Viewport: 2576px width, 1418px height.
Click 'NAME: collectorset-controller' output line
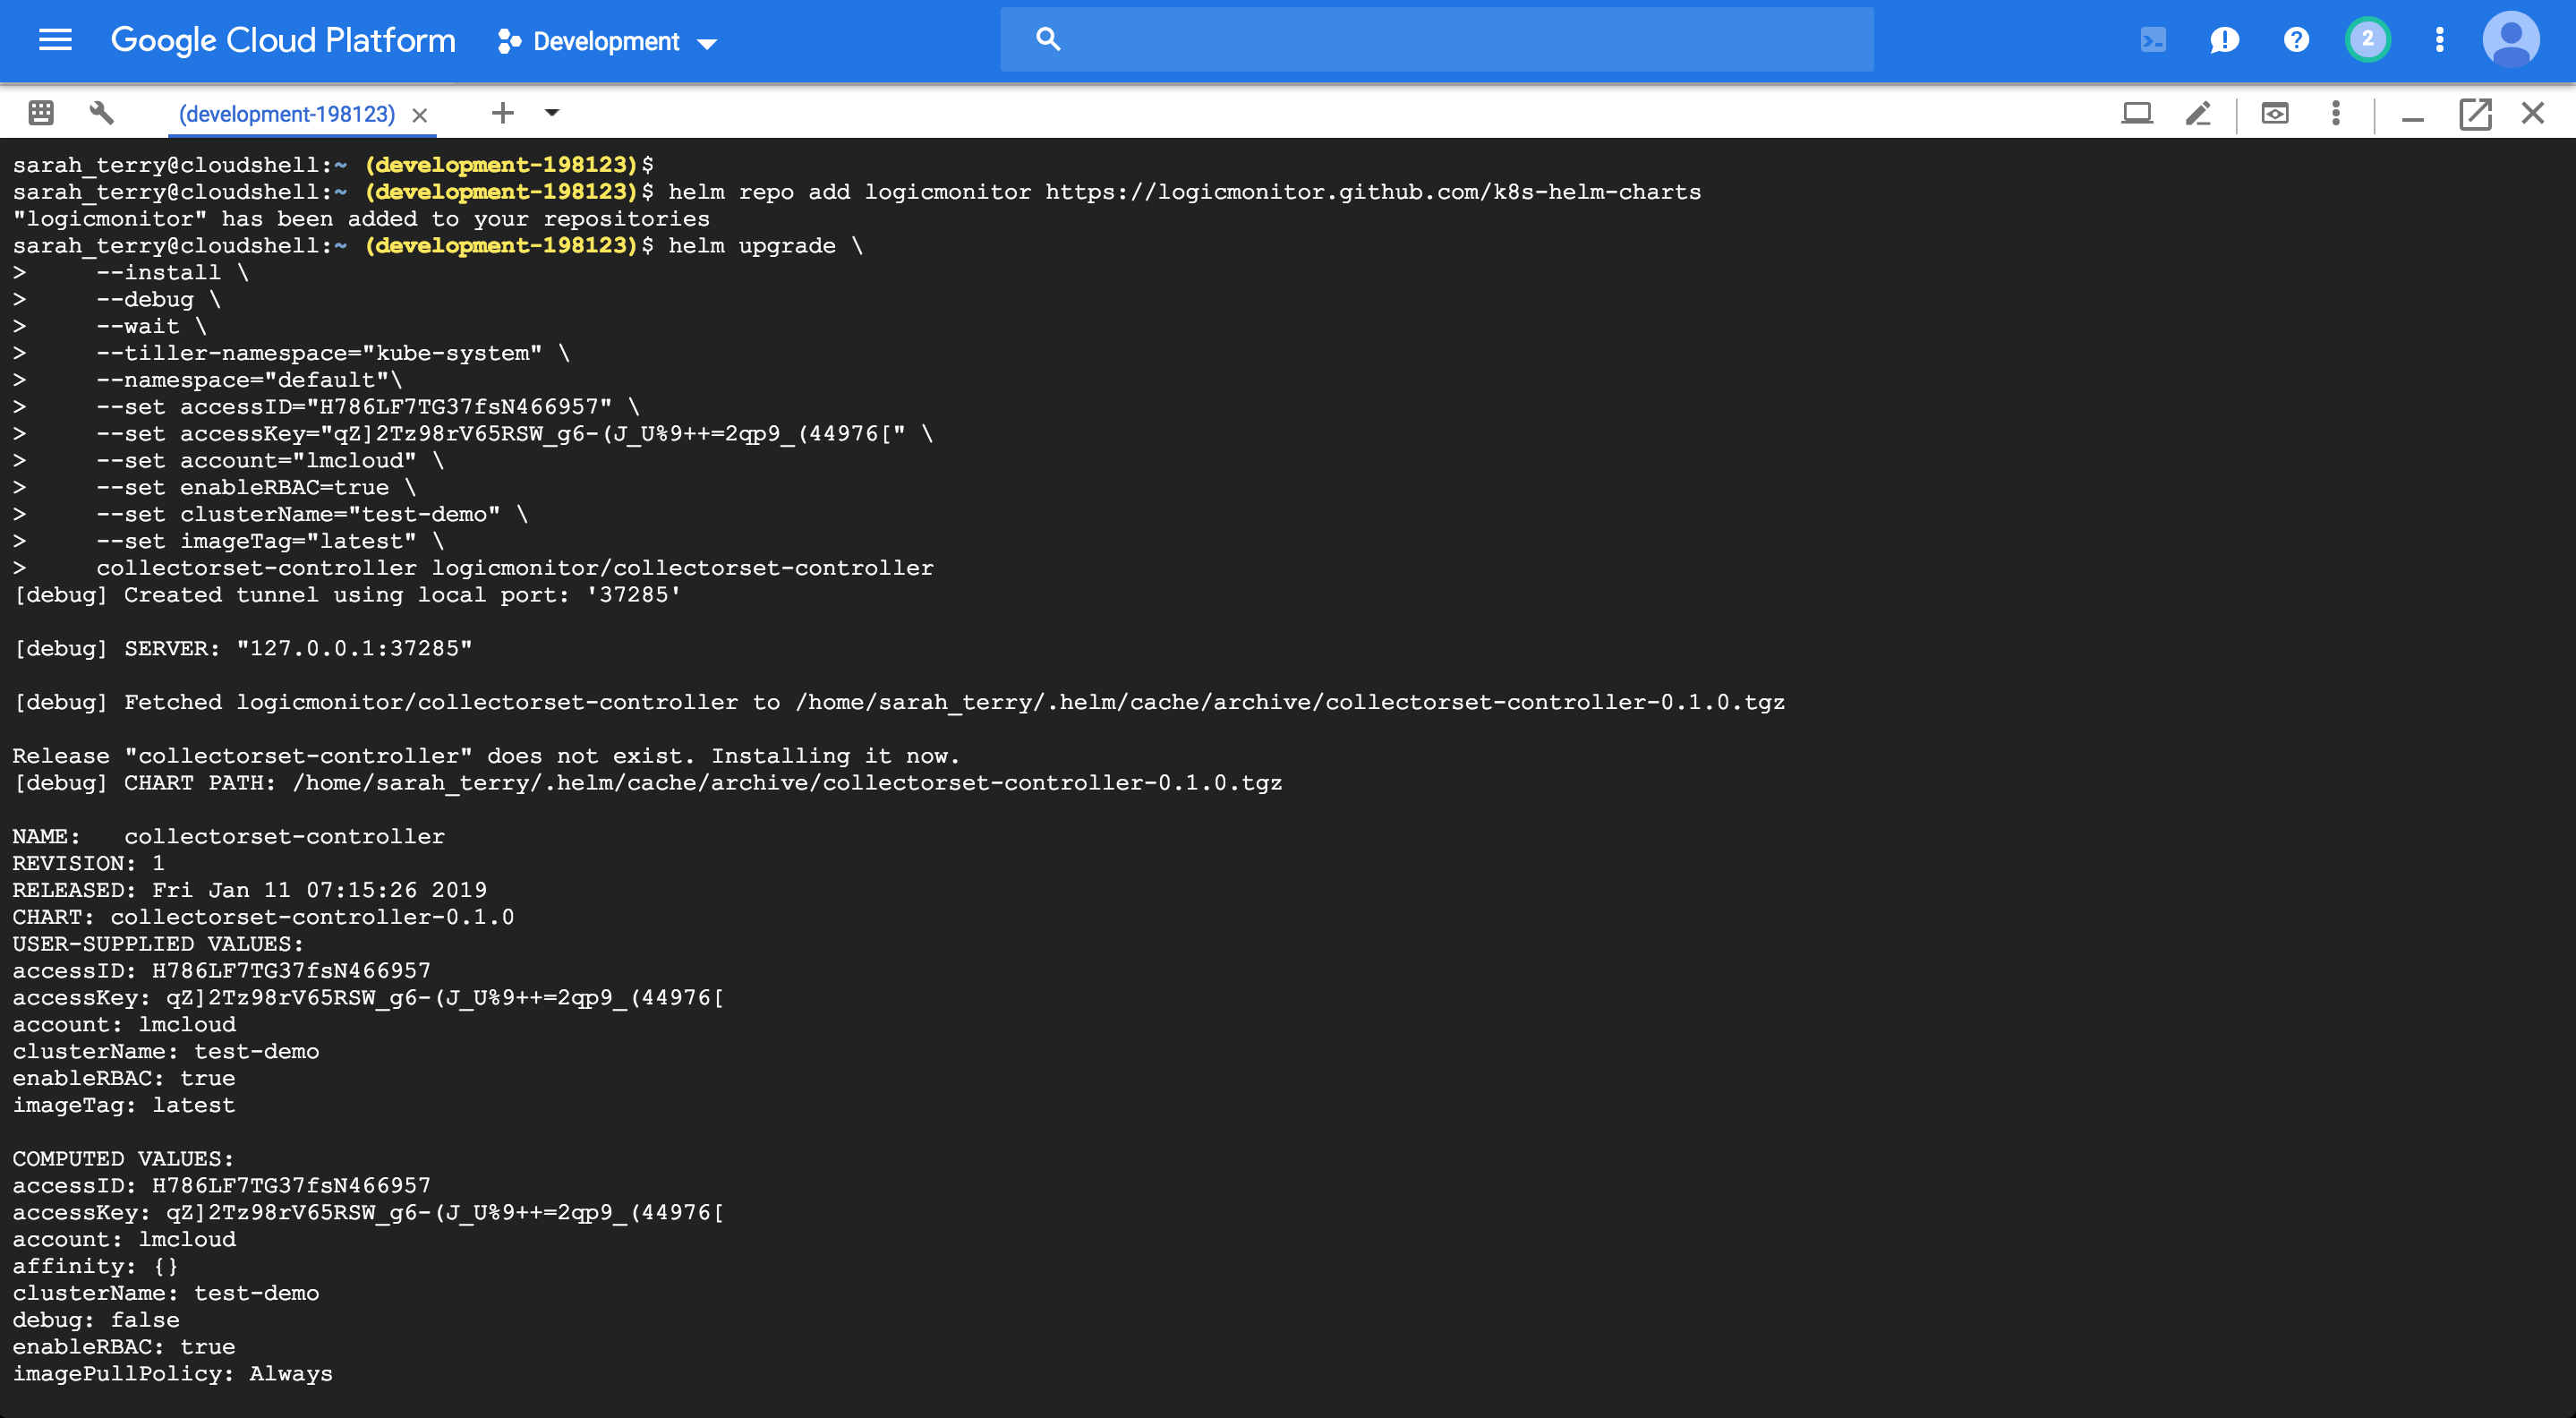(228, 836)
